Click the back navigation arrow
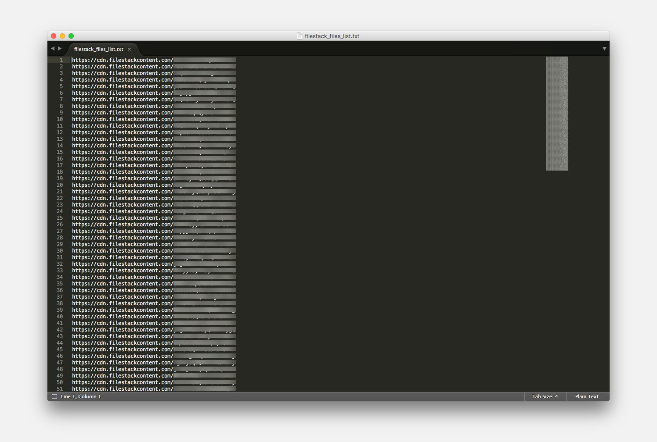This screenshot has width=657, height=442. point(53,48)
